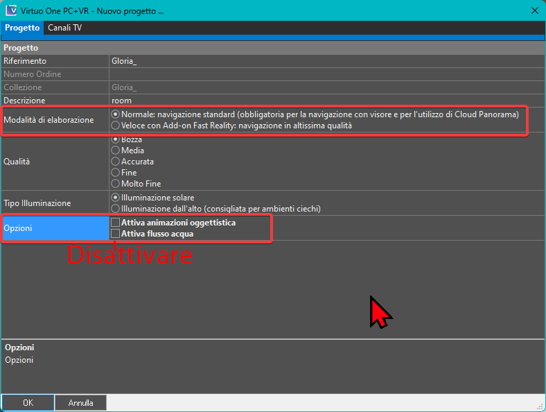Click the Virtuo app icon in title bar
The height and width of the screenshot is (412, 546).
(11, 10)
